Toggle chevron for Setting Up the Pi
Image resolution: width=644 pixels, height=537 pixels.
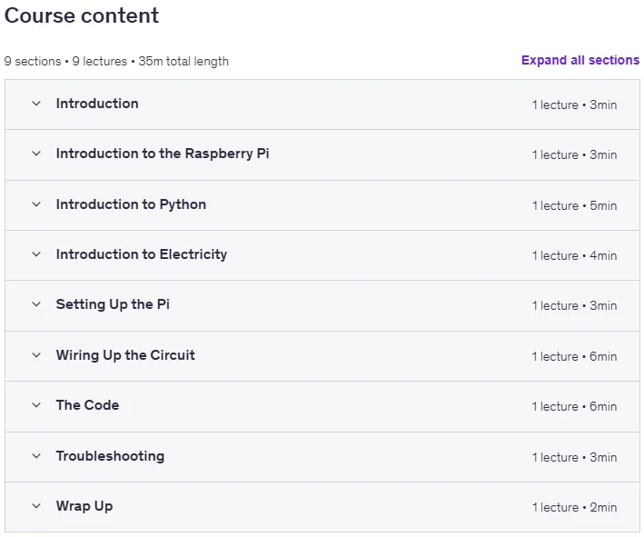tap(36, 304)
